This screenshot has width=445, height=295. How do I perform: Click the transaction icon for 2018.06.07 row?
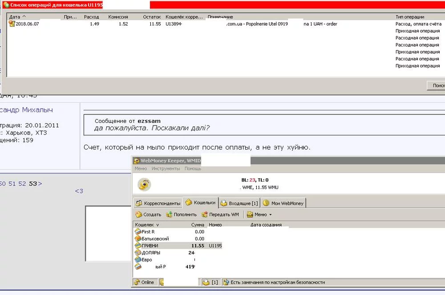(12, 24)
